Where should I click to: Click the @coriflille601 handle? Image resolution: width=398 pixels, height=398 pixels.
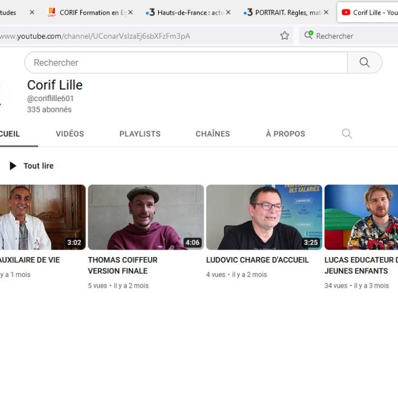point(50,98)
